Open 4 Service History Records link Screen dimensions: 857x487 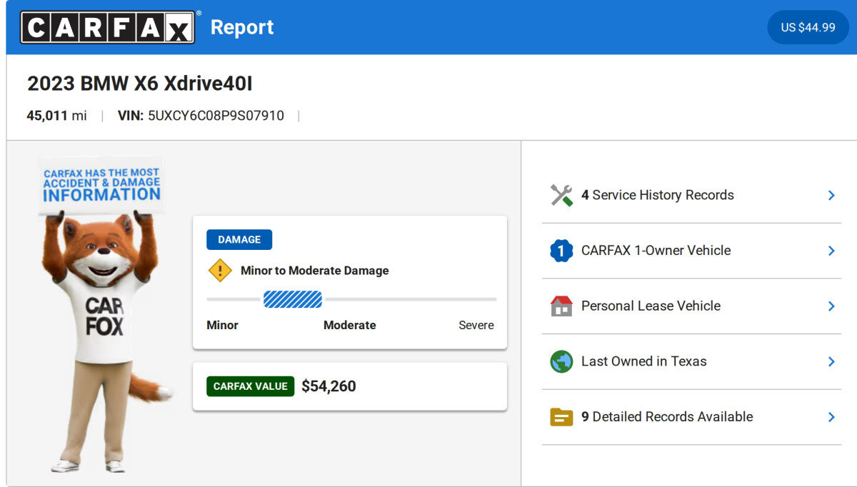click(x=657, y=195)
